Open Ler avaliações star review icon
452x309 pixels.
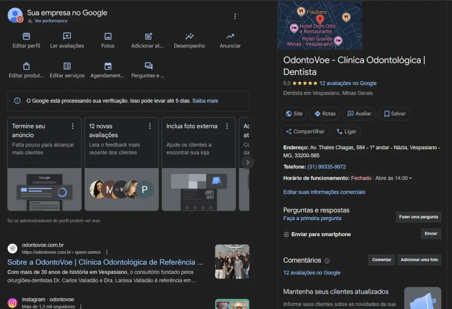click(x=67, y=36)
